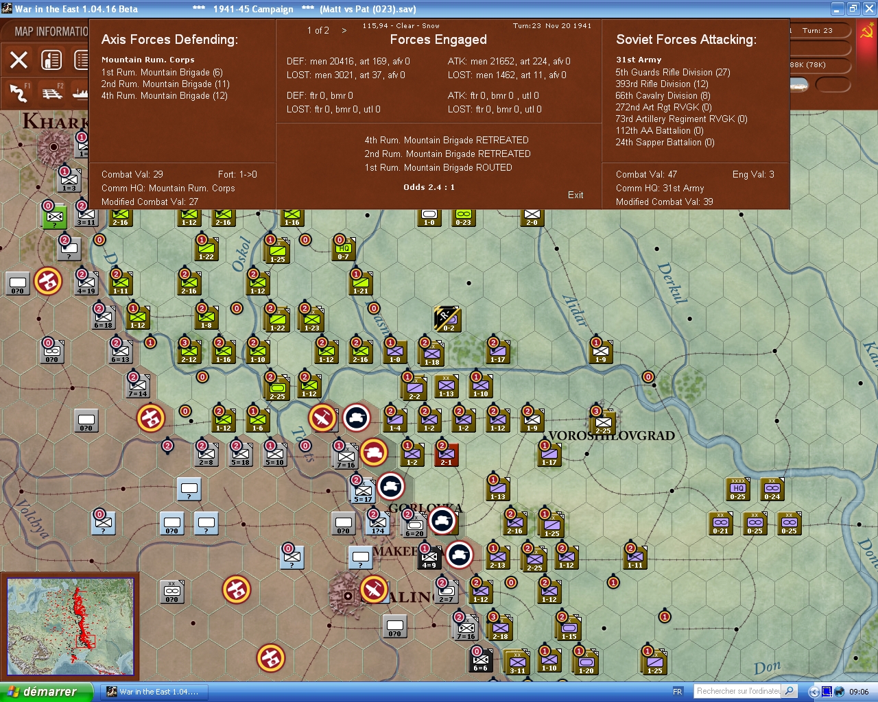
Task: Click the air battle marker on Stalino
Action: pyautogui.click(x=374, y=589)
